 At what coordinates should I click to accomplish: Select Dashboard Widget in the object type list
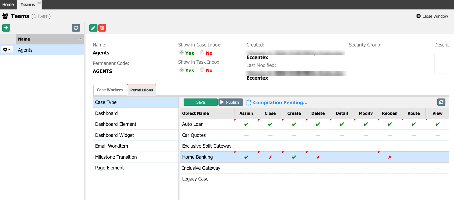coord(115,135)
